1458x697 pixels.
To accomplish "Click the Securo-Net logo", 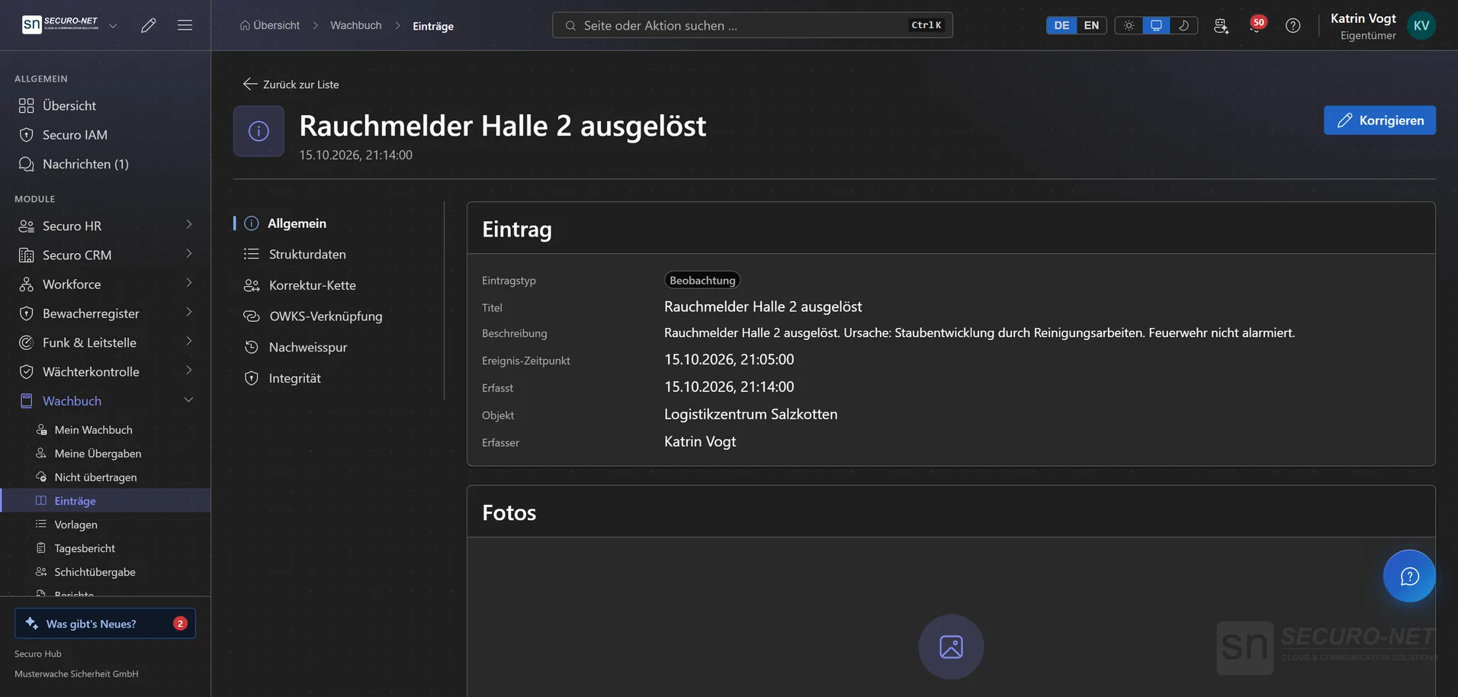I will (60, 25).
